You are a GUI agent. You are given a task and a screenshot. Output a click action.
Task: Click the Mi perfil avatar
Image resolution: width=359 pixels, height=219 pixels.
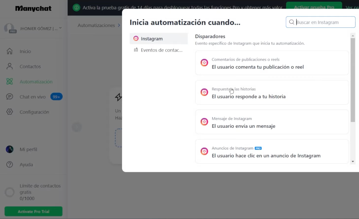click(10, 149)
